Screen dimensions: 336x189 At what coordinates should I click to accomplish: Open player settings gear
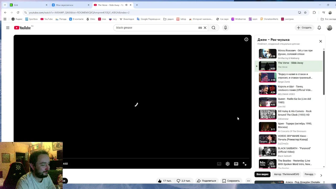click(x=228, y=164)
